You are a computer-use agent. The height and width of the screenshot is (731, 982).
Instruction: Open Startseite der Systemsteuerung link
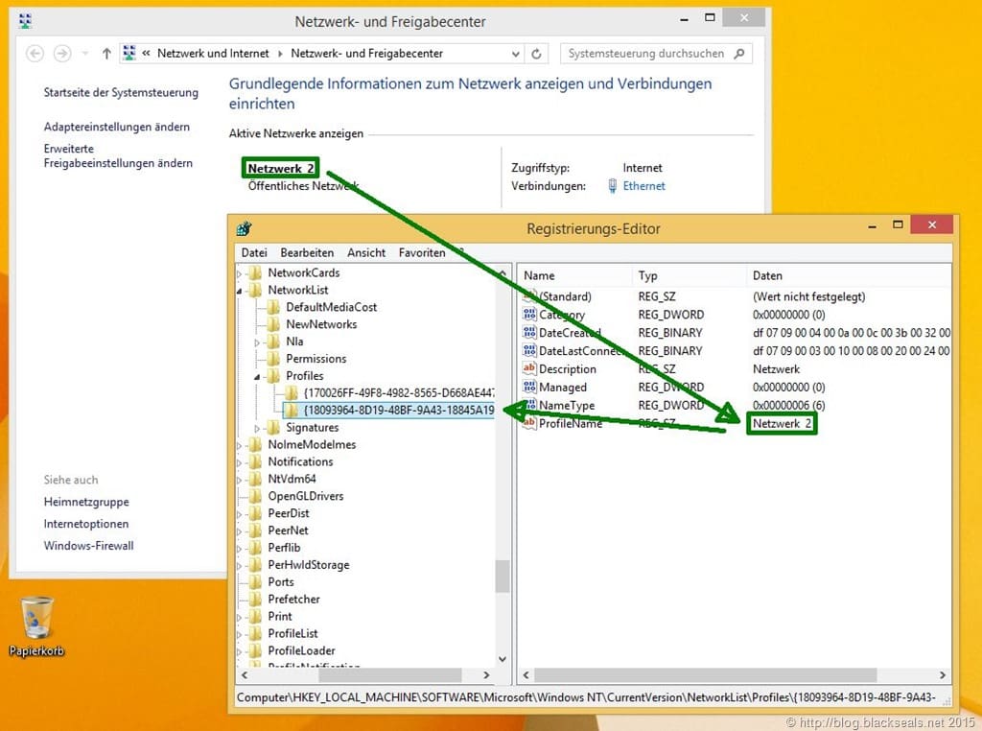121,93
